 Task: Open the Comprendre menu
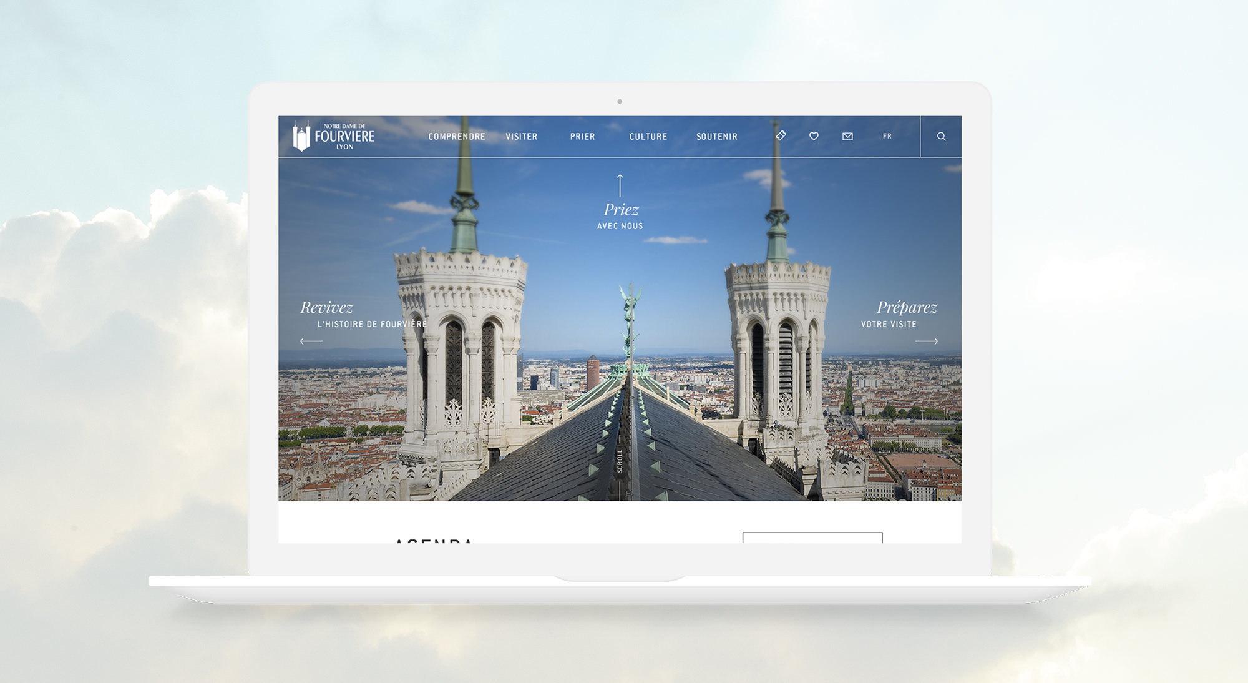tap(457, 136)
